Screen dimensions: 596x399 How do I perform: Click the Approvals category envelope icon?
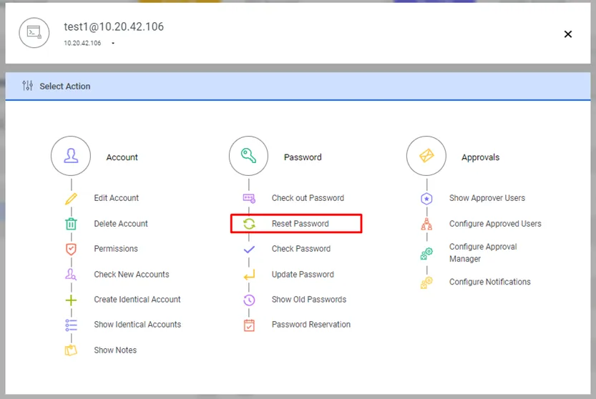426,156
